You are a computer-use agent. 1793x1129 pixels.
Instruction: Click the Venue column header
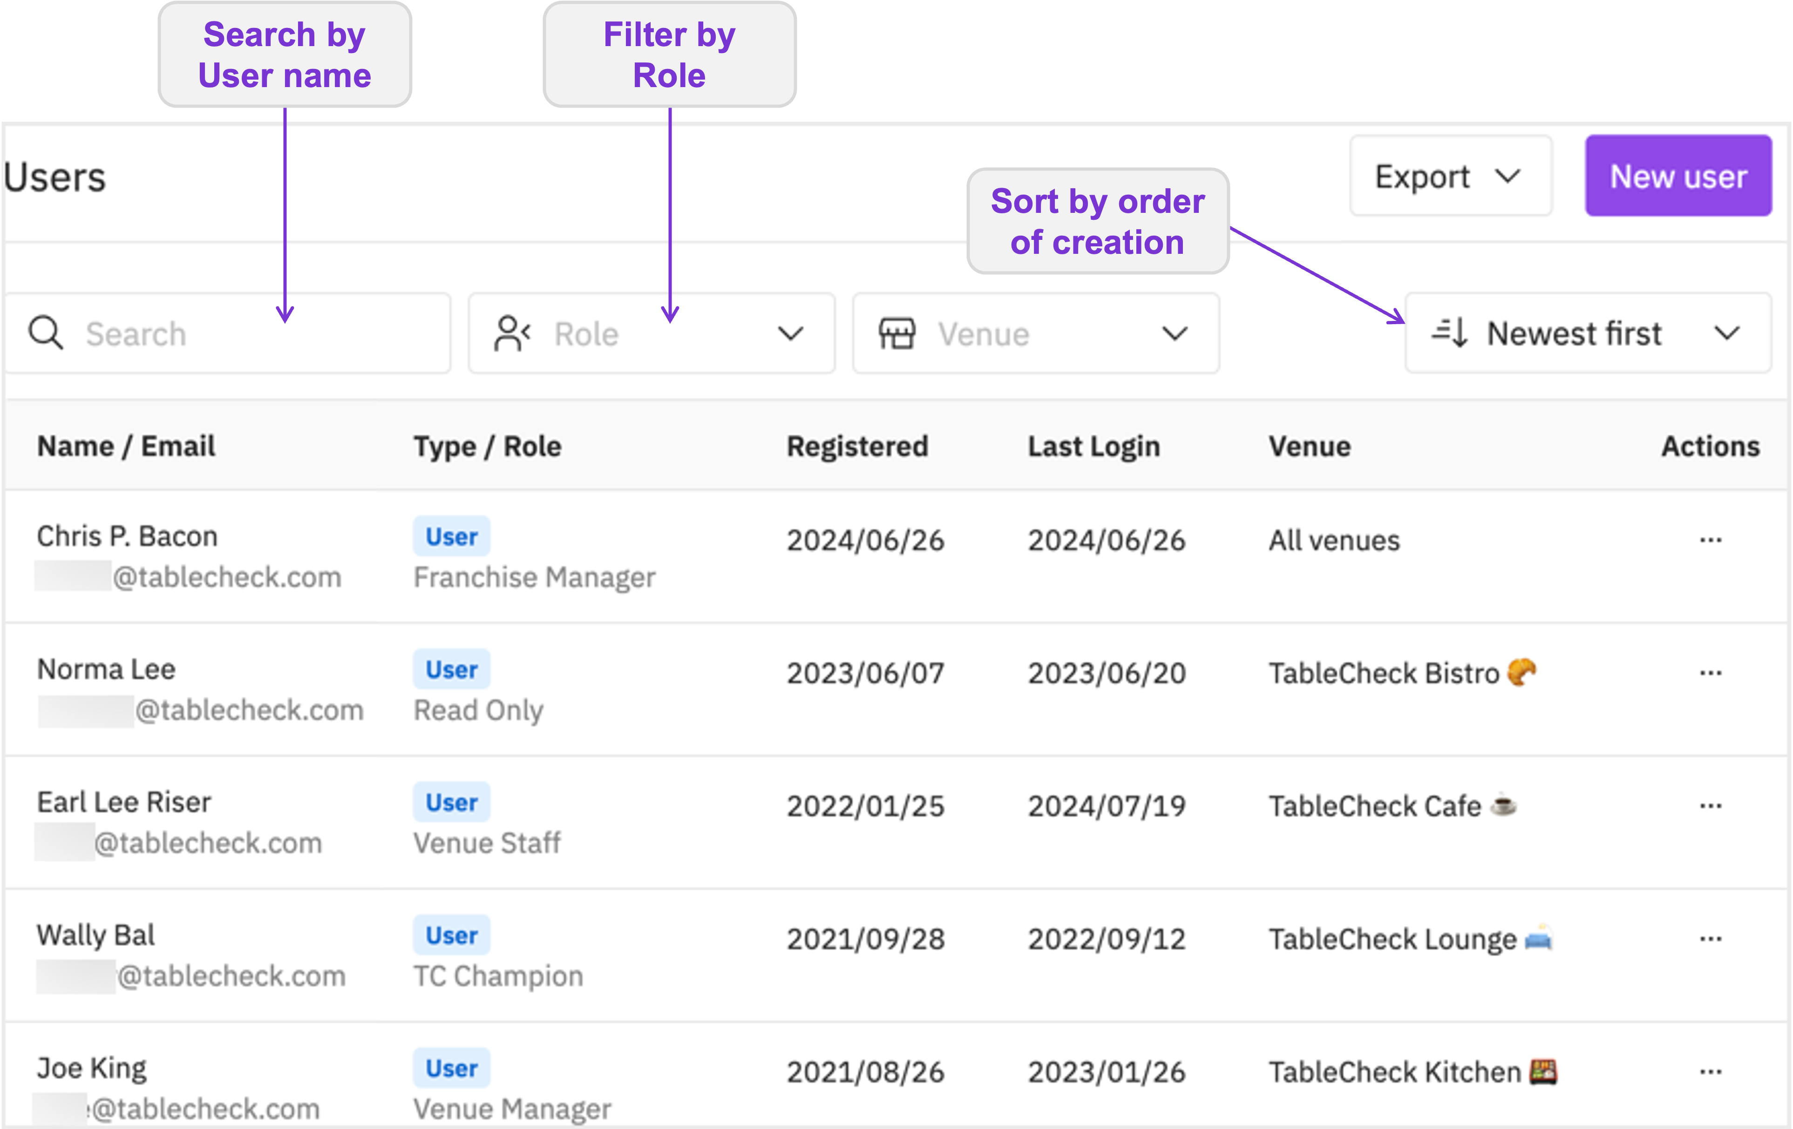point(1309,446)
